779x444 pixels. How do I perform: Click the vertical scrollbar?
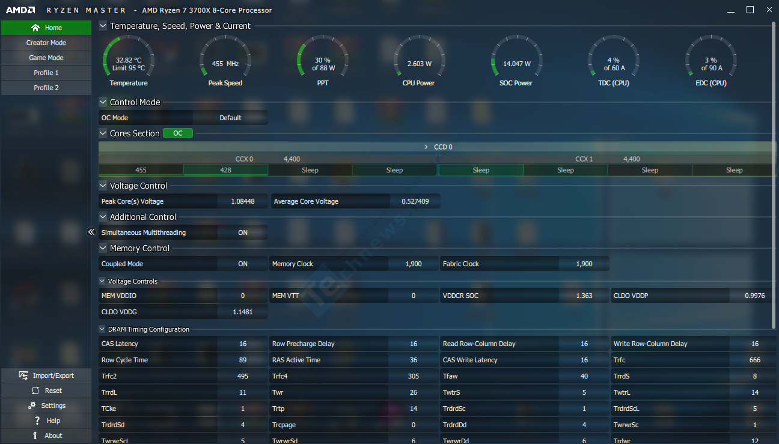click(774, 175)
